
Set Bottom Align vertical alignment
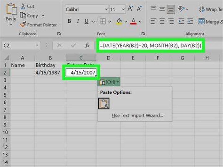pos(171,9)
